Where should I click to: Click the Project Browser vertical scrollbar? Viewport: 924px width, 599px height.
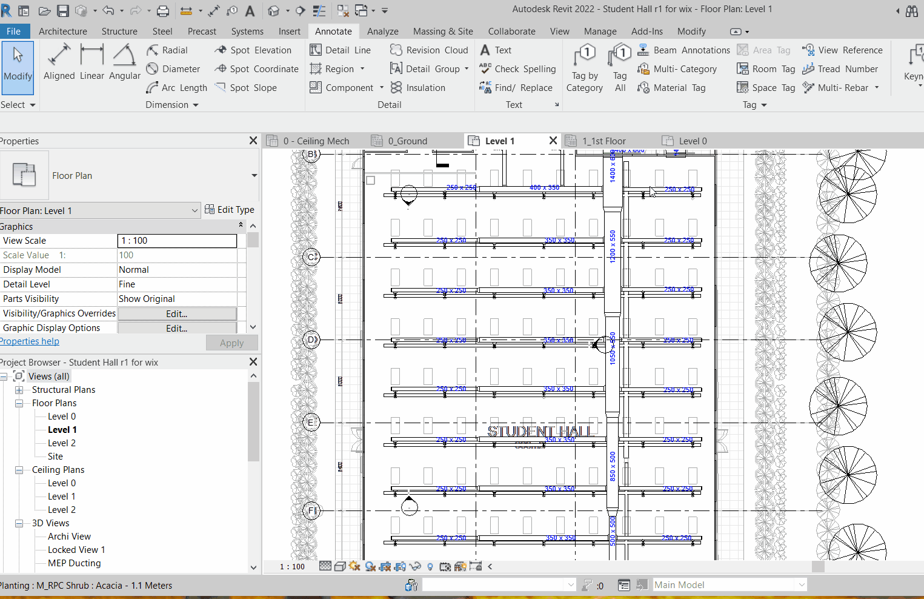253,421
